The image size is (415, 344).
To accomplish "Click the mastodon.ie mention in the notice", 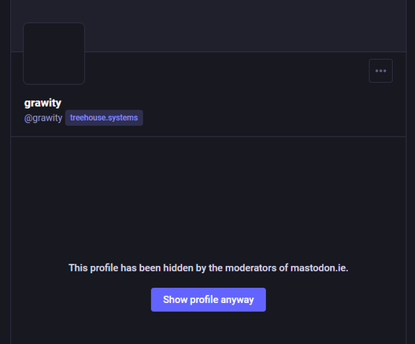I will [319, 268].
